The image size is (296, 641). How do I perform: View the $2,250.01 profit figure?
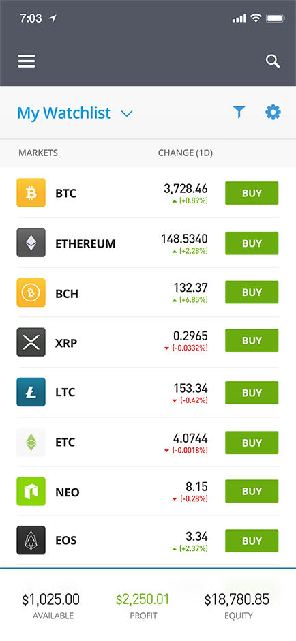tap(143, 599)
